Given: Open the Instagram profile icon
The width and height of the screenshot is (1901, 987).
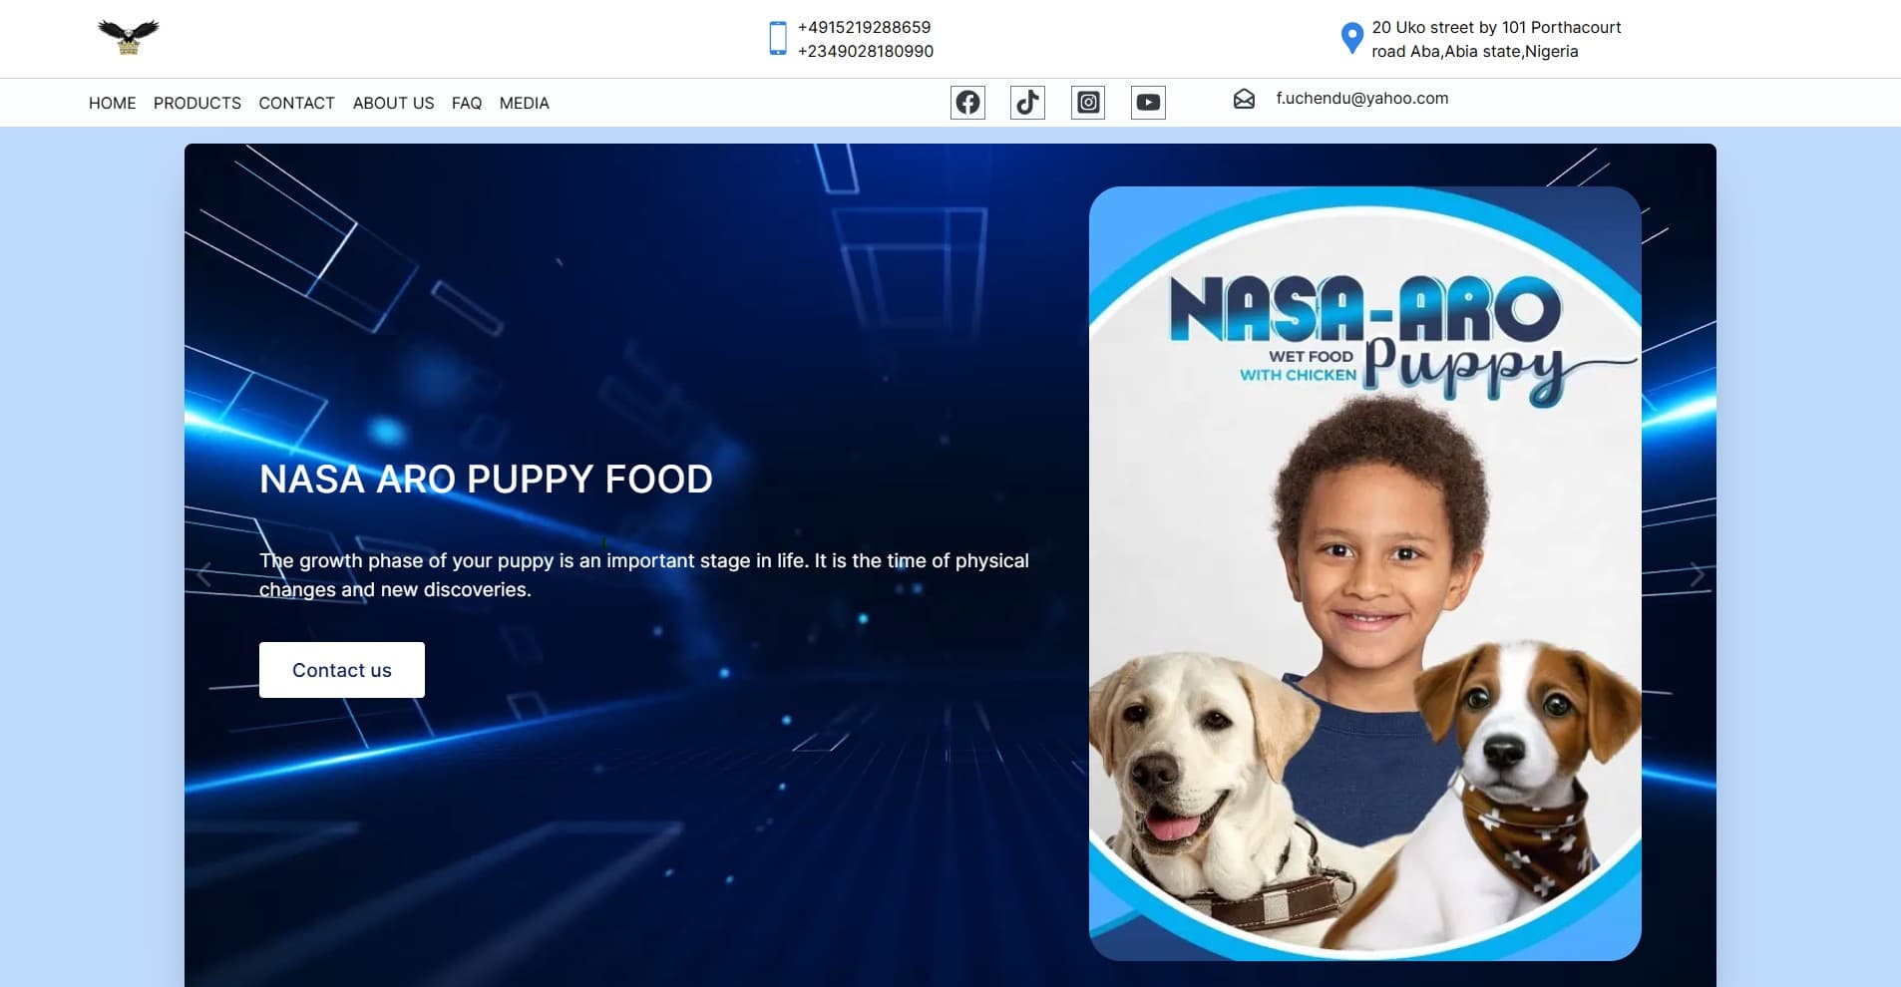Looking at the screenshot, I should point(1088,103).
